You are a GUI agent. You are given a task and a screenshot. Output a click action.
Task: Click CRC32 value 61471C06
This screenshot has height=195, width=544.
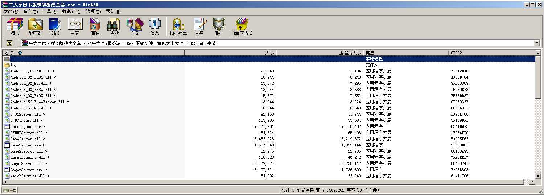coord(459,176)
